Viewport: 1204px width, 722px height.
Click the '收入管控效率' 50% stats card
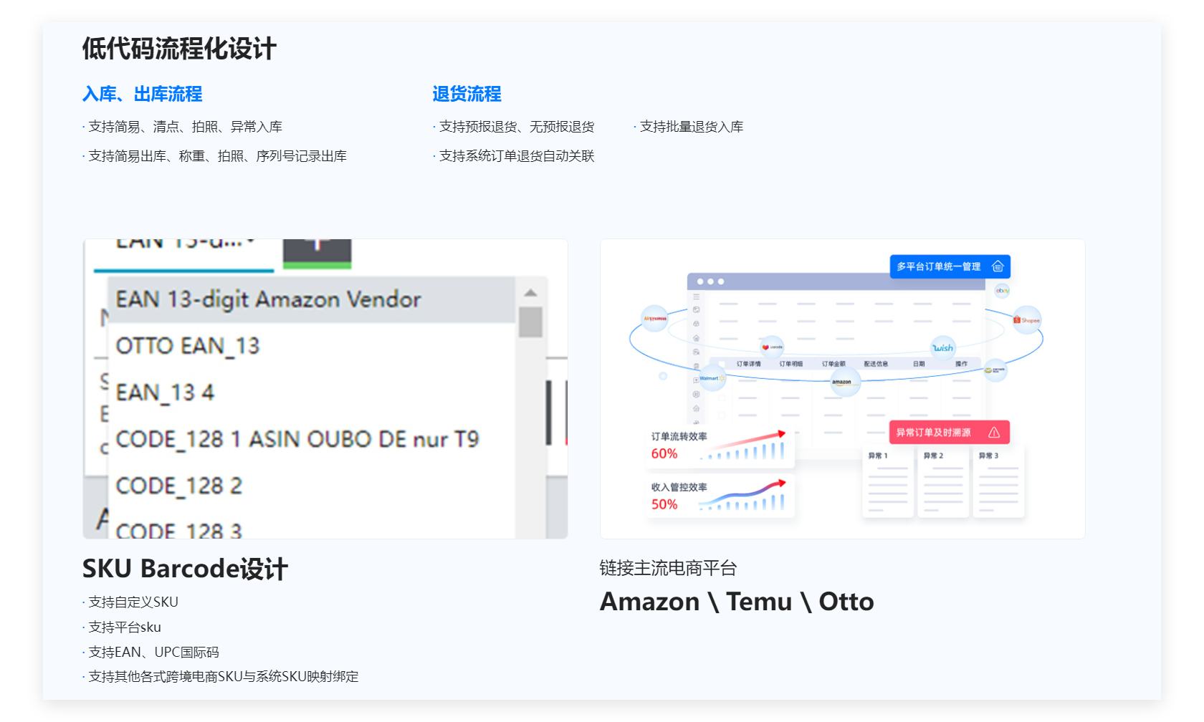[720, 496]
